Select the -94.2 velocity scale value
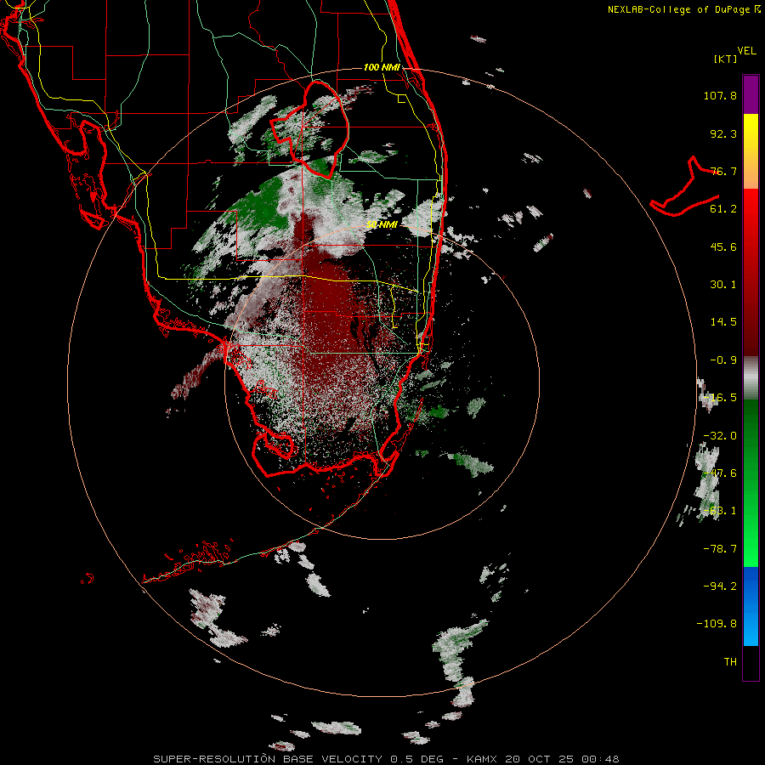 tap(720, 586)
